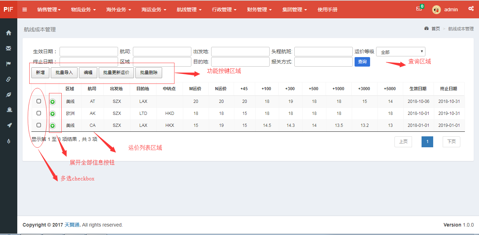Screen dimensions: 479x235
Task: Sort by the M运价 column header
Action: [196, 89]
